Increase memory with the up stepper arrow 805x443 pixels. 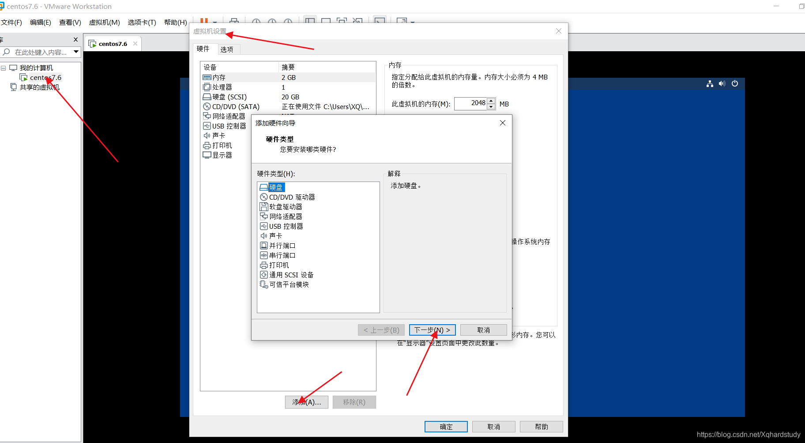(x=491, y=101)
